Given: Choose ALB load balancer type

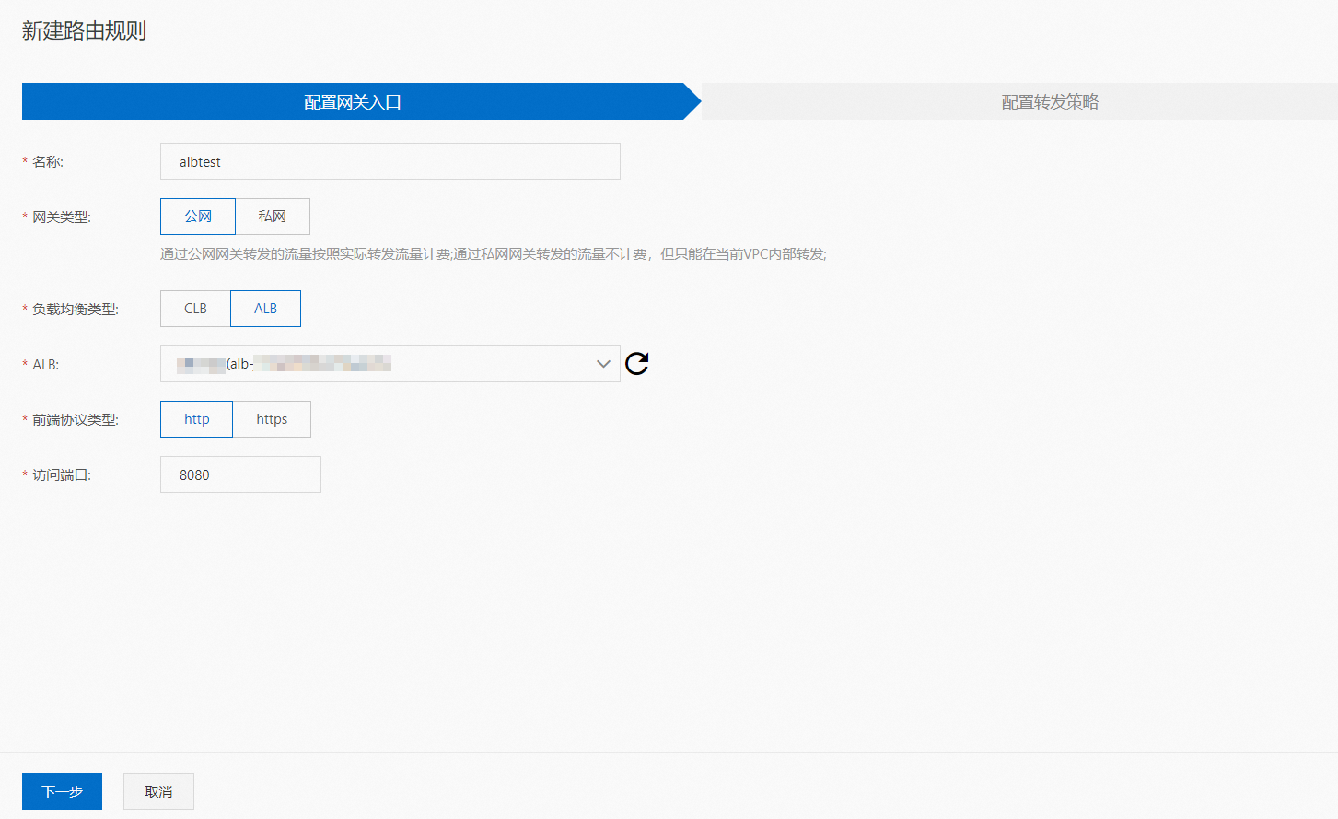Looking at the screenshot, I should pyautogui.click(x=265, y=309).
